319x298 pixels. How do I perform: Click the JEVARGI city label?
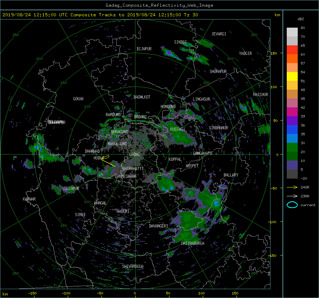pos(219,34)
